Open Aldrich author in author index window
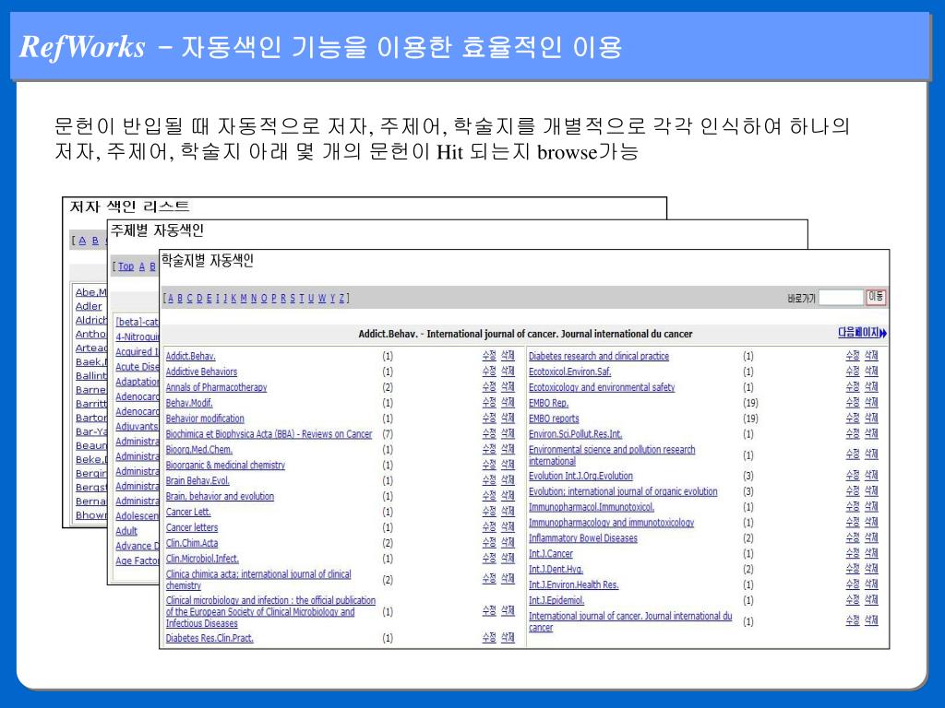This screenshot has width=945, height=708. click(91, 320)
